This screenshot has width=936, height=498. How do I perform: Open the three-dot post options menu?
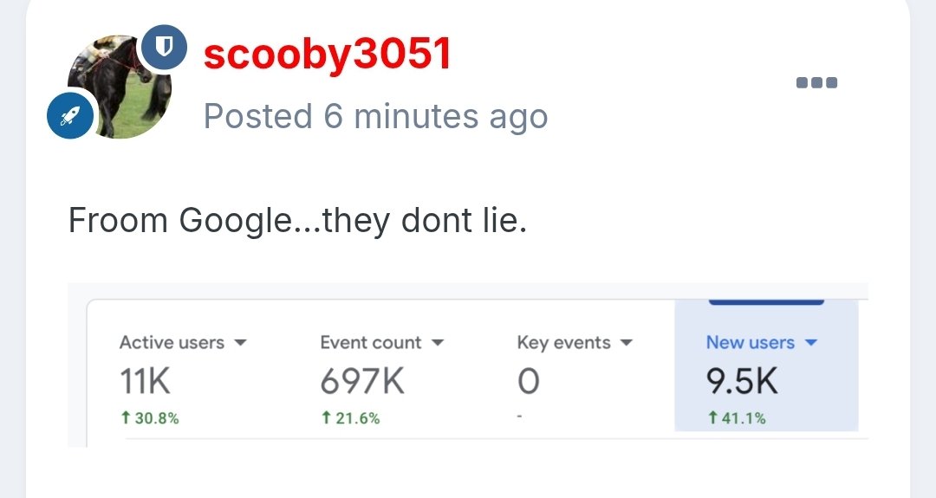(816, 82)
